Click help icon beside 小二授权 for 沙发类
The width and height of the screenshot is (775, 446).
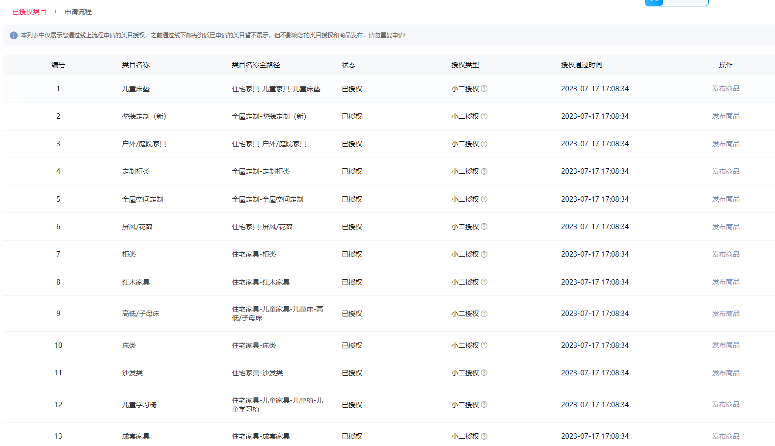click(x=484, y=373)
